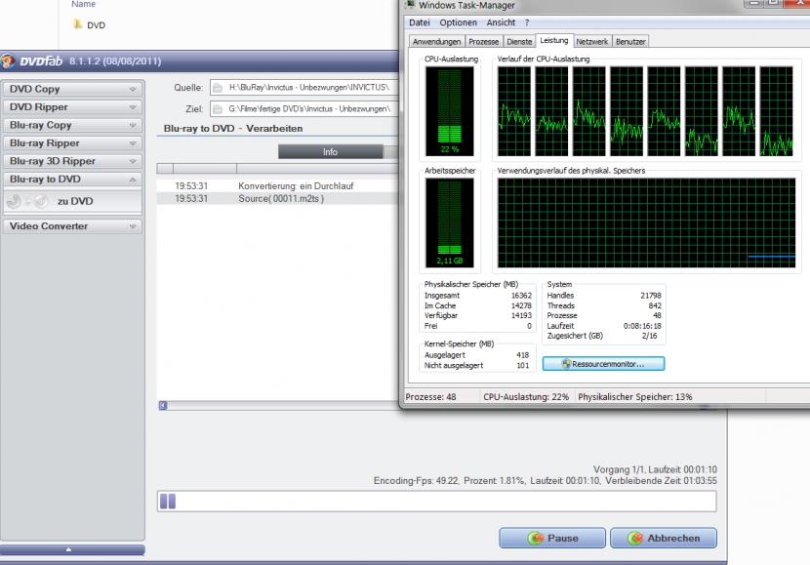
Task: Cancel the conversion with Abbrechen
Action: pyautogui.click(x=664, y=538)
